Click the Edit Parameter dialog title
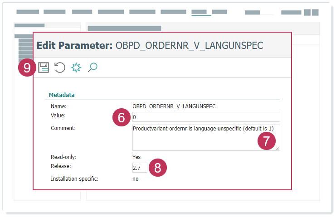 point(150,45)
